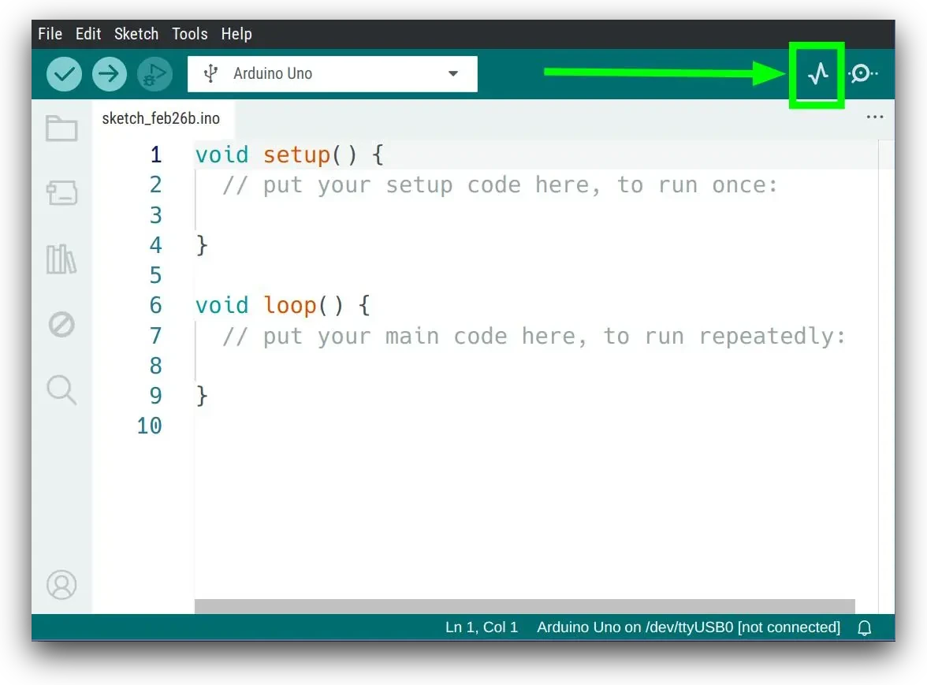Click the Verify sketch checkmark button
Viewport: 927px width, 685px height.
pos(64,74)
